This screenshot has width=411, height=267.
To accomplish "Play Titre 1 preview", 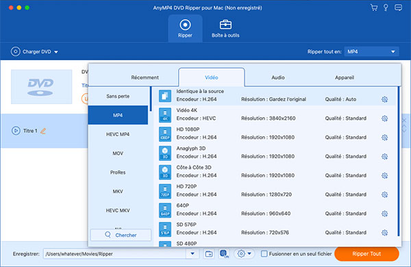I will point(16,131).
